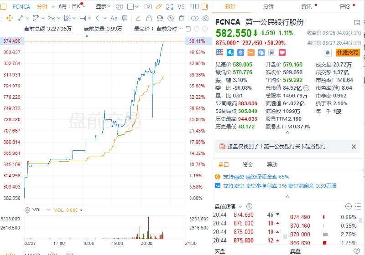Toggle the magnet snap tool
Image resolution: width=365 pixels, height=255 pixels.
149,18
